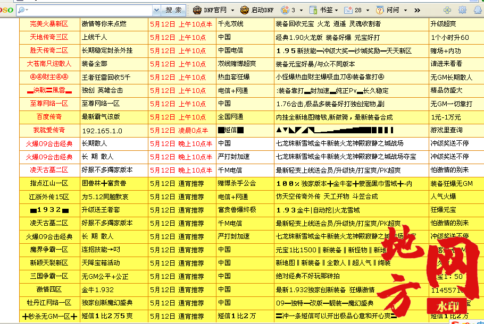Expand the dropdown next to the star count 3
Viewport: 484px width, 324px height.
(301, 11)
